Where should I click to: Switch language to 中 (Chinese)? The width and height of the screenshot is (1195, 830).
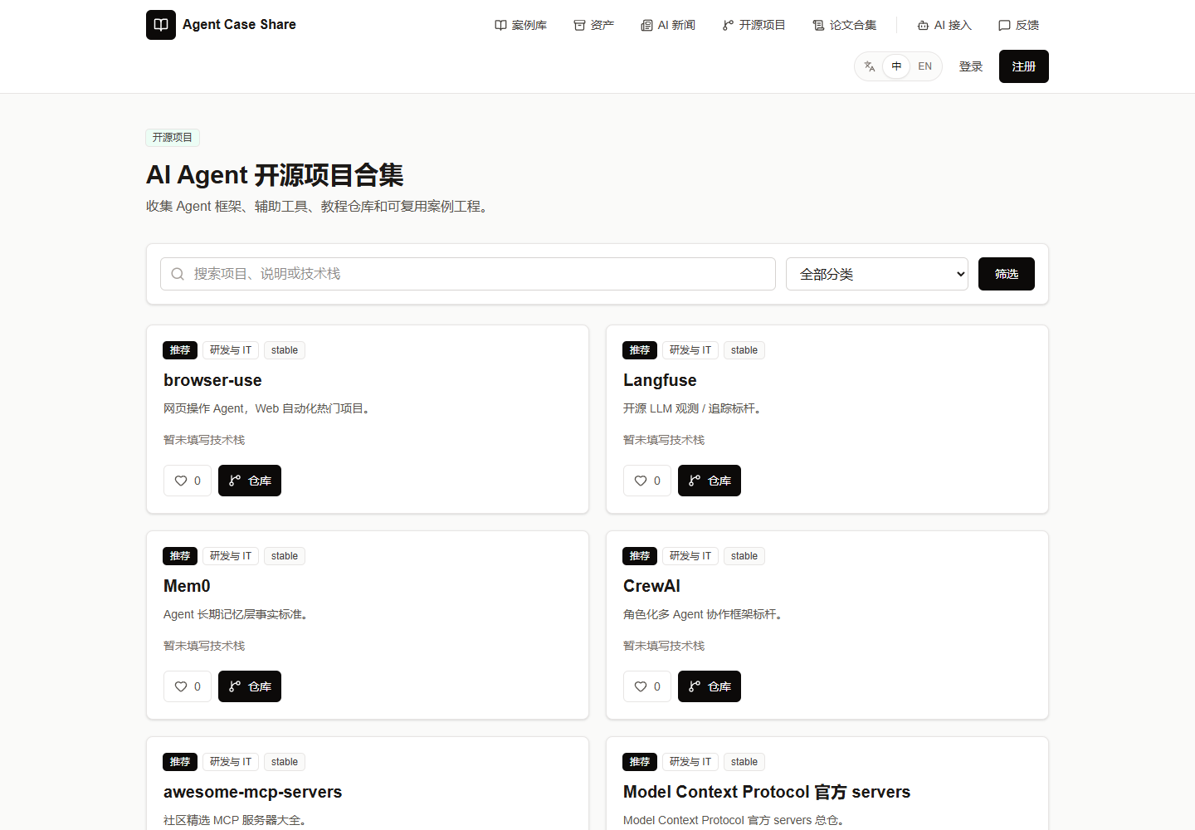click(896, 66)
